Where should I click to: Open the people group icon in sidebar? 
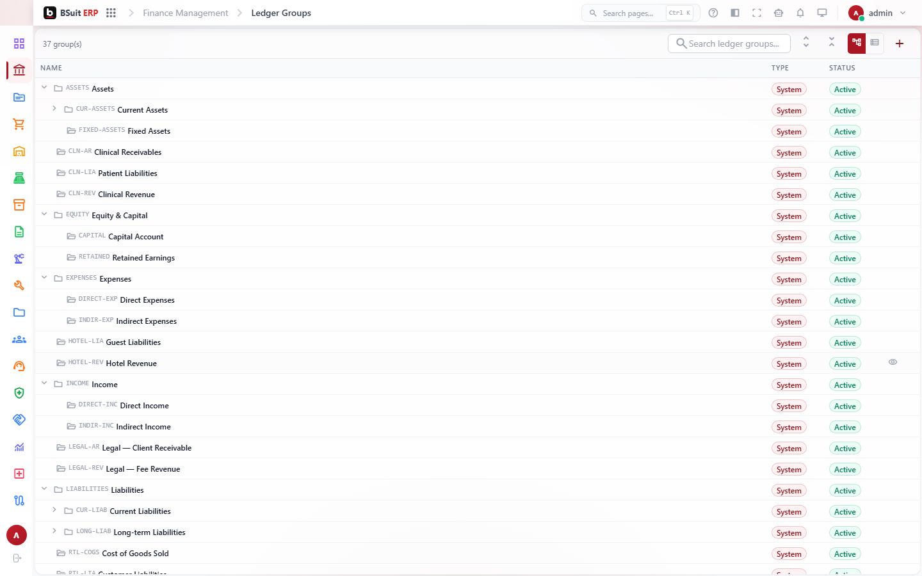[x=19, y=339]
